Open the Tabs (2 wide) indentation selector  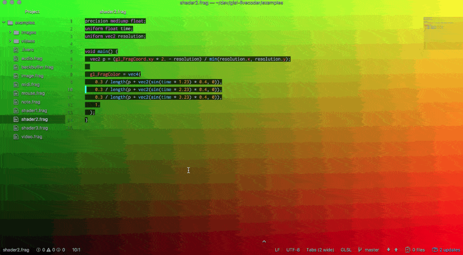pyautogui.click(x=320, y=250)
